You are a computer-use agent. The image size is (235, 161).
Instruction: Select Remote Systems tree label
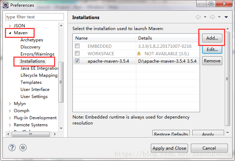click(x=31, y=125)
